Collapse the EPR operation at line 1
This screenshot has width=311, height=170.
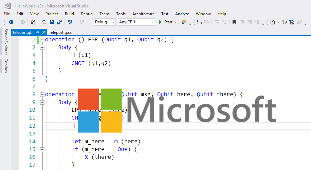[x=42, y=40]
